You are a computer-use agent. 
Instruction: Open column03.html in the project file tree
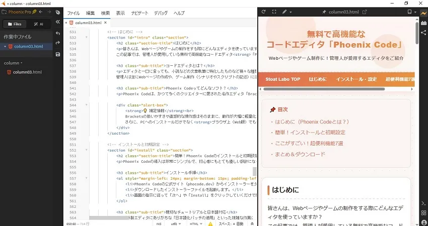[x=26, y=72]
